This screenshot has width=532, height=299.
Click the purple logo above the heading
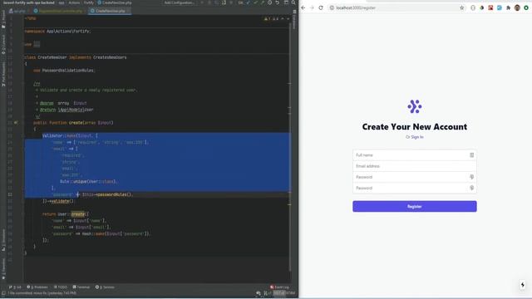[414, 106]
